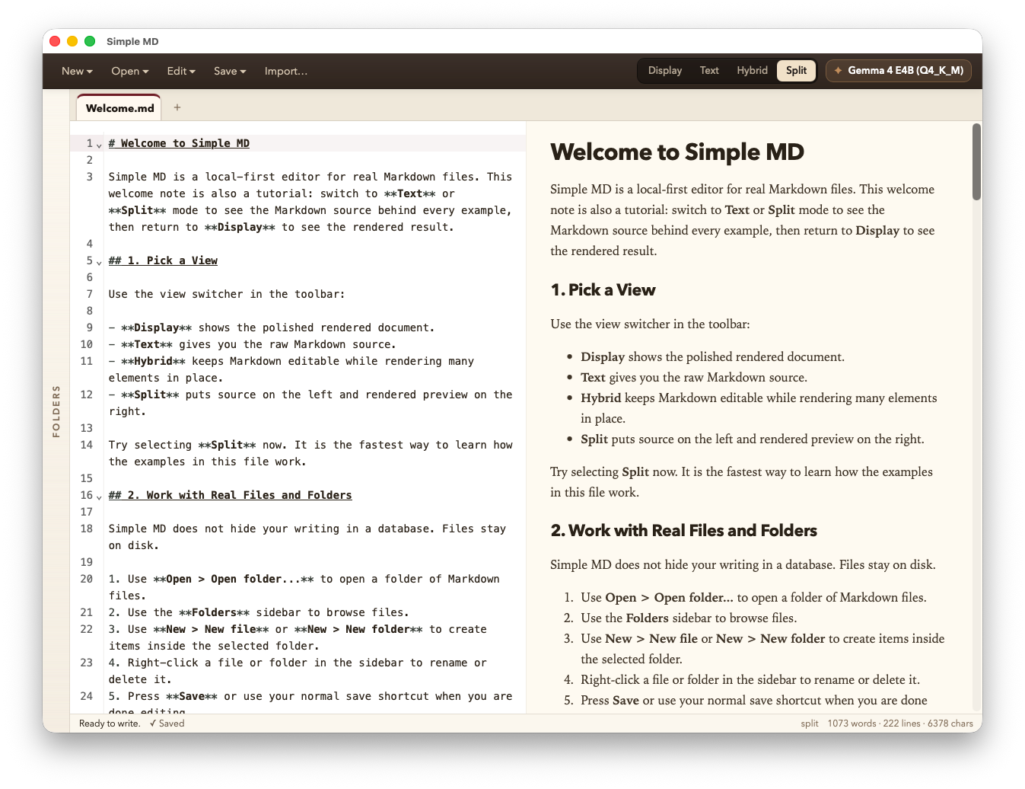Click rendered bullet 'Display shows the polished rendered document.'
The height and width of the screenshot is (789, 1025).
pos(712,356)
